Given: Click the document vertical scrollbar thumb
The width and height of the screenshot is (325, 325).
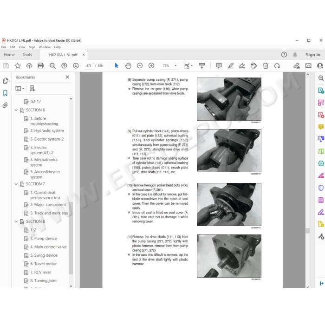Looking at the screenshot, I should [x=308, y=231].
